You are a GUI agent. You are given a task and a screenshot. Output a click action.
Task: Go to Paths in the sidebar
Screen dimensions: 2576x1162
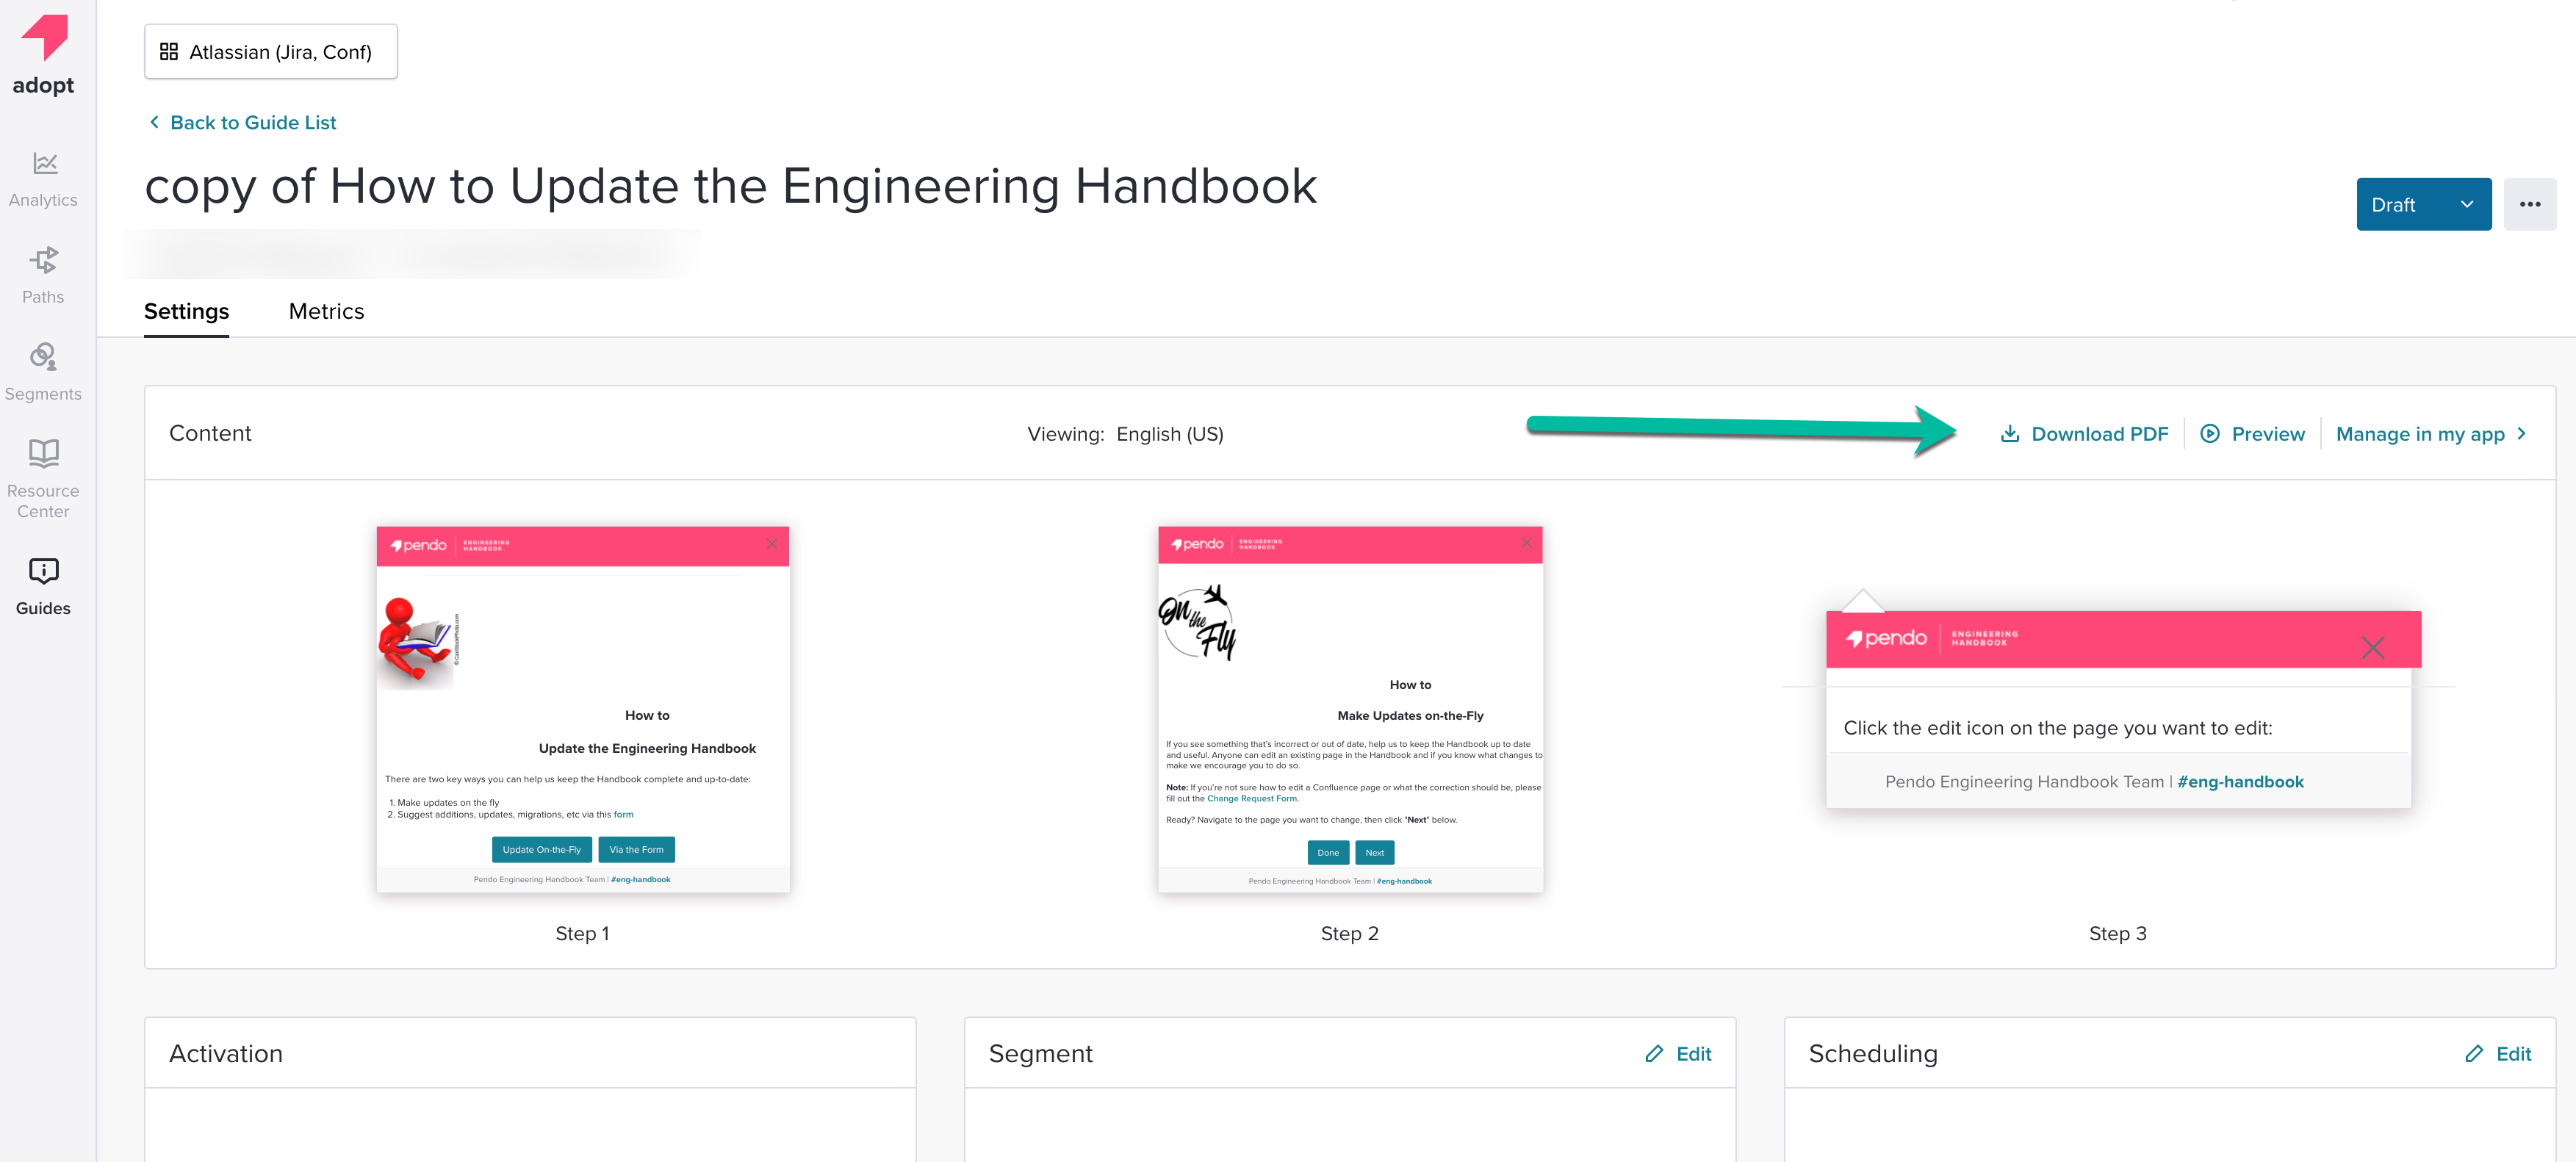point(43,275)
